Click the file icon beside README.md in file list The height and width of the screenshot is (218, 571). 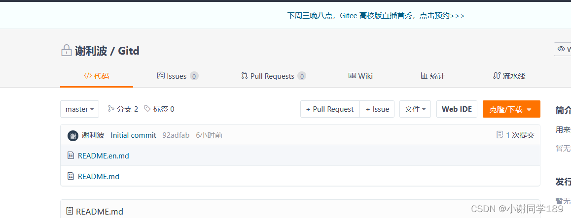71,176
